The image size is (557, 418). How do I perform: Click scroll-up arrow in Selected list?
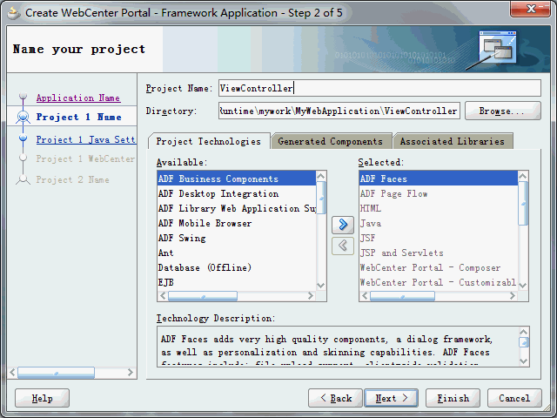[x=522, y=176]
